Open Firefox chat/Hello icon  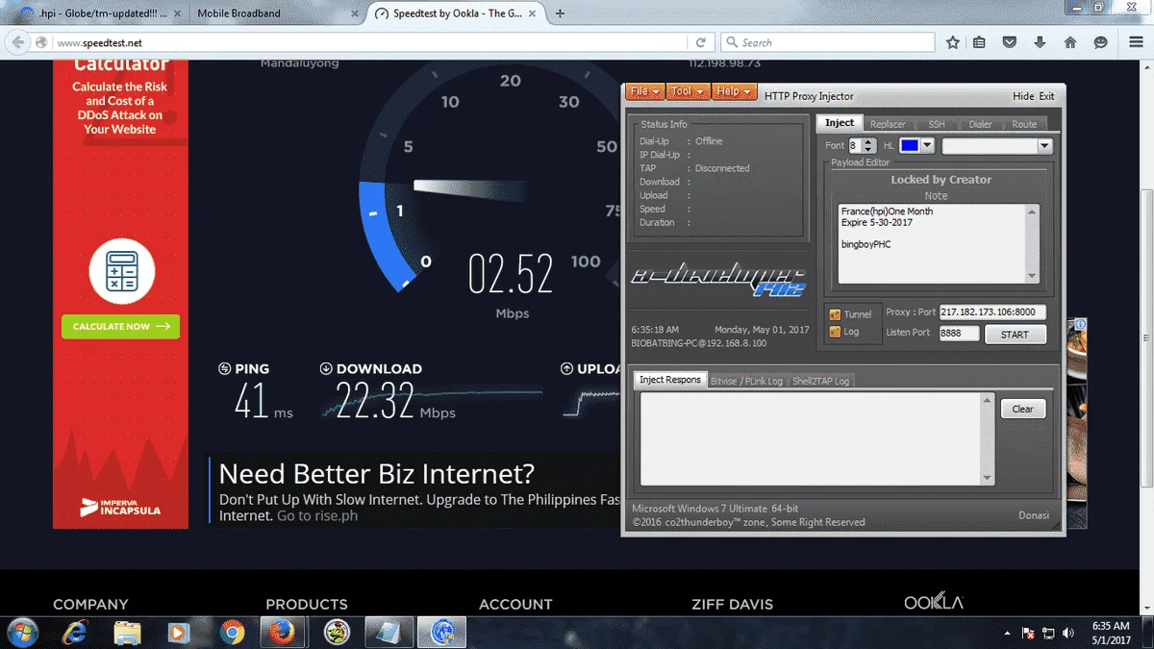1101,42
